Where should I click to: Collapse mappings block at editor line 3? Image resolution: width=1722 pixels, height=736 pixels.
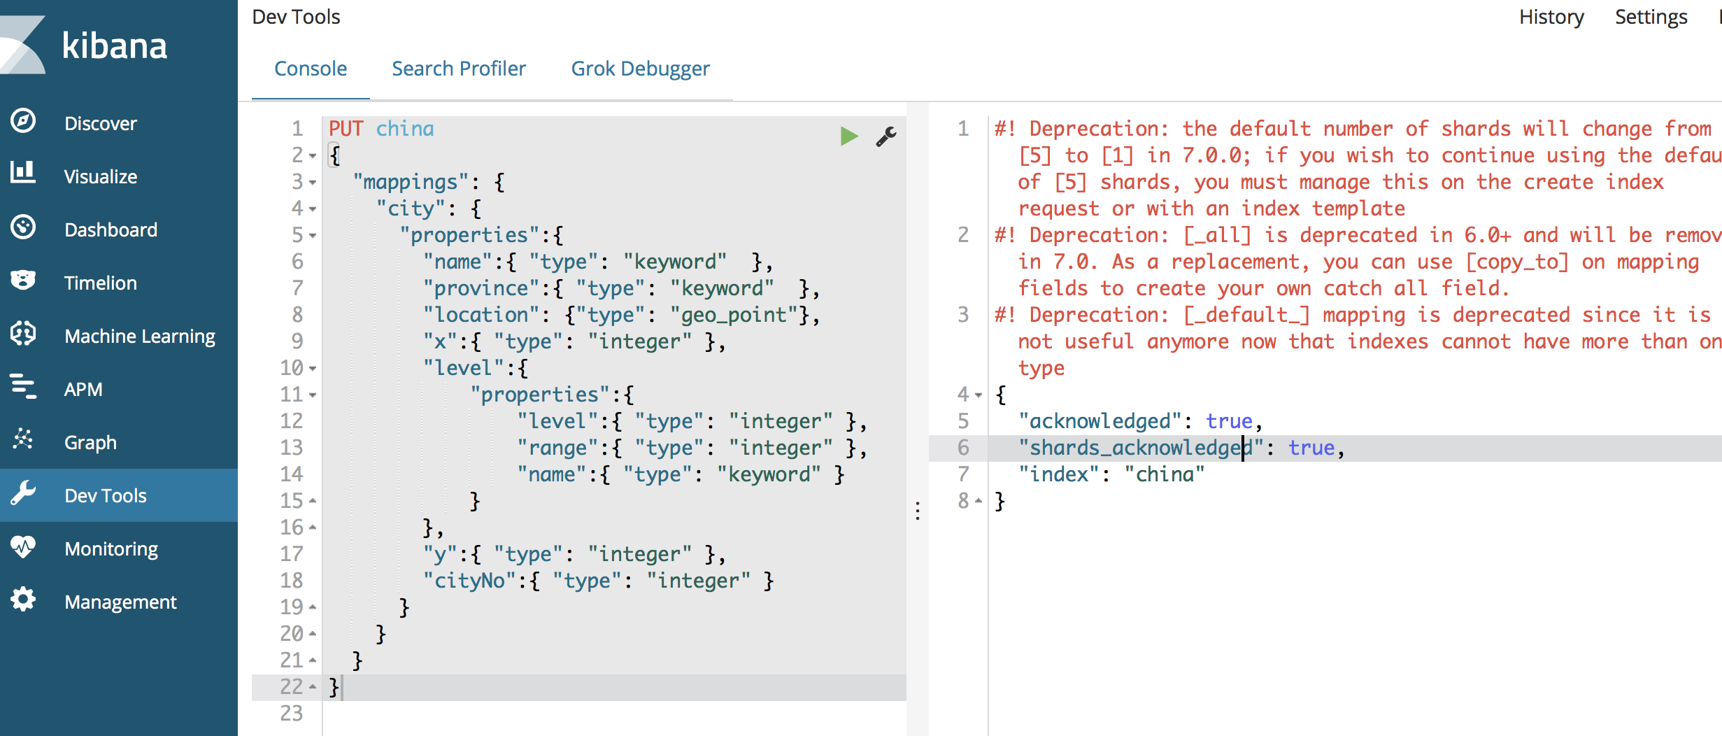(x=313, y=183)
